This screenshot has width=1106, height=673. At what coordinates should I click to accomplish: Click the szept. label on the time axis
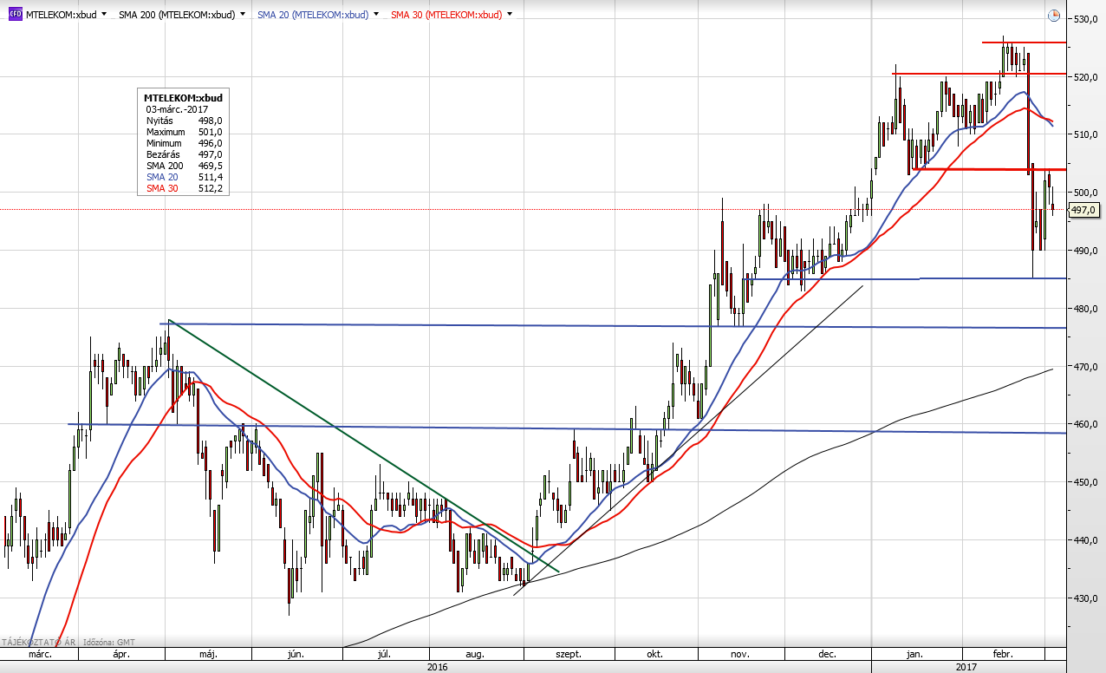pos(568,655)
